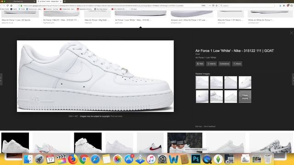Image resolution: width=294 pixels, height=165 pixels.
Task: Open Finder from the dock
Action: (28, 159)
